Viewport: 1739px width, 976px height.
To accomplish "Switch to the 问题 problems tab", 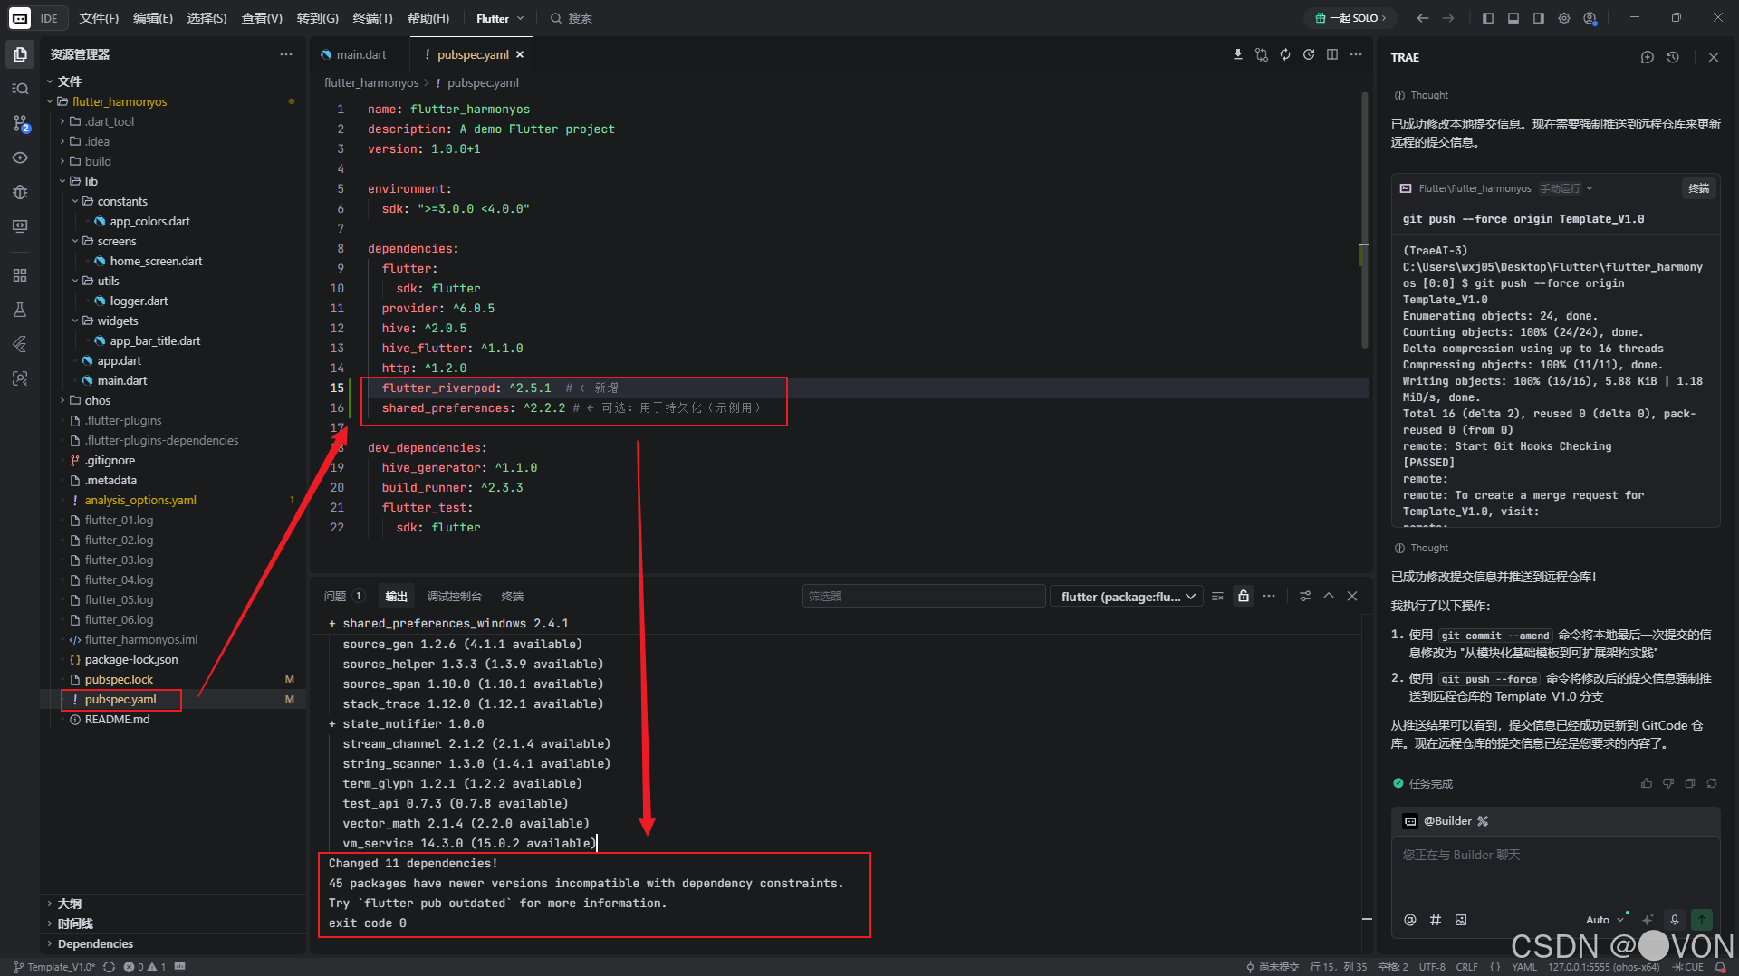I will tap(343, 596).
